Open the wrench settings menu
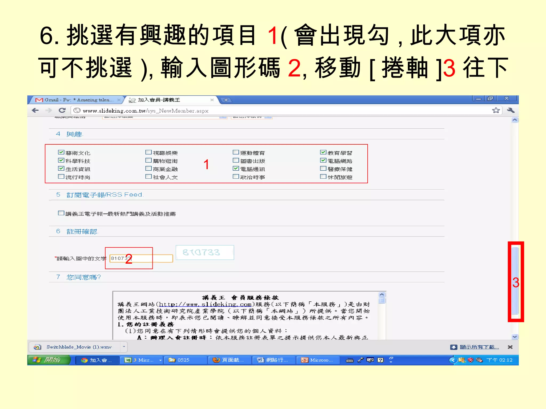The height and width of the screenshot is (409, 546). click(511, 110)
